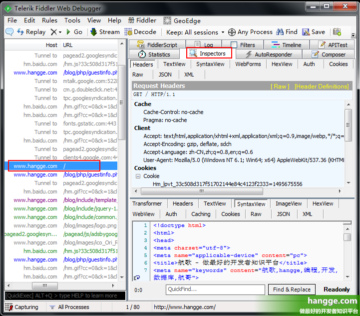Click the request headers scroll down arrow

(349, 183)
